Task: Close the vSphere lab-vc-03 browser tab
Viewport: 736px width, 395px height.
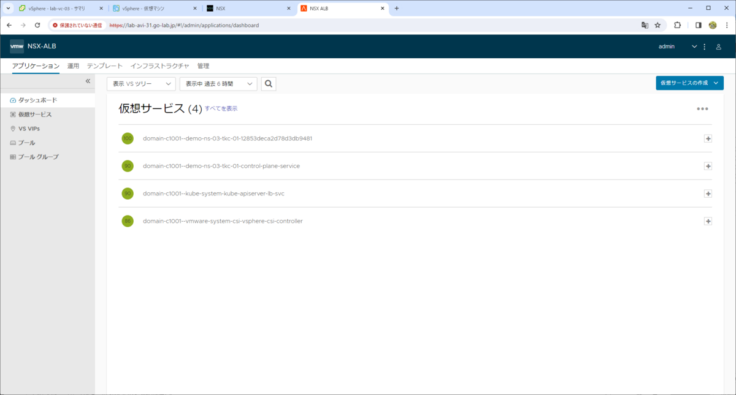Action: tap(101, 9)
